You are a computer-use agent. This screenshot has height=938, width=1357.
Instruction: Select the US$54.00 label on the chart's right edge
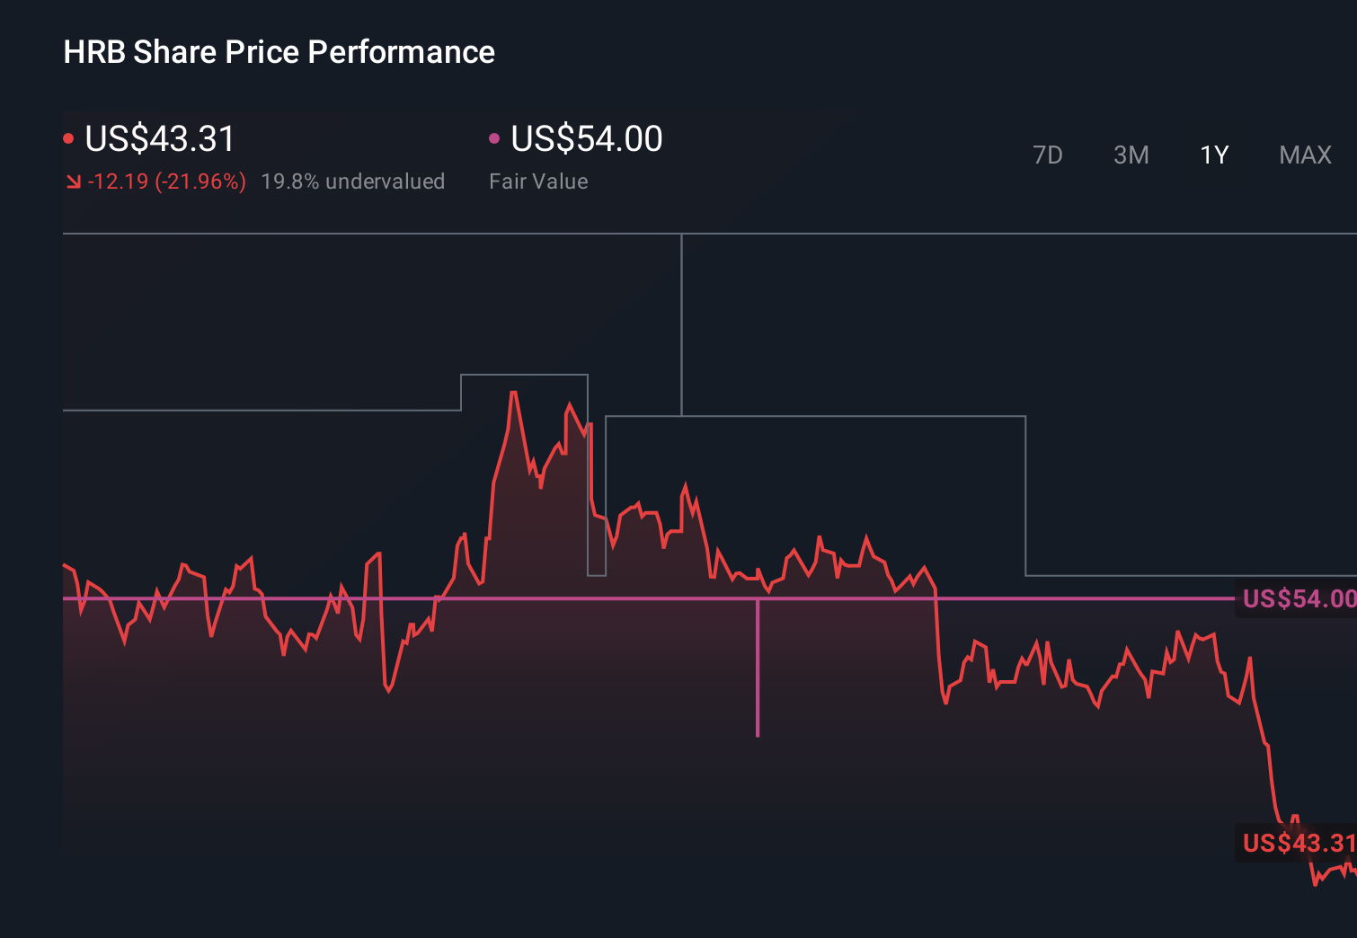(x=1297, y=597)
